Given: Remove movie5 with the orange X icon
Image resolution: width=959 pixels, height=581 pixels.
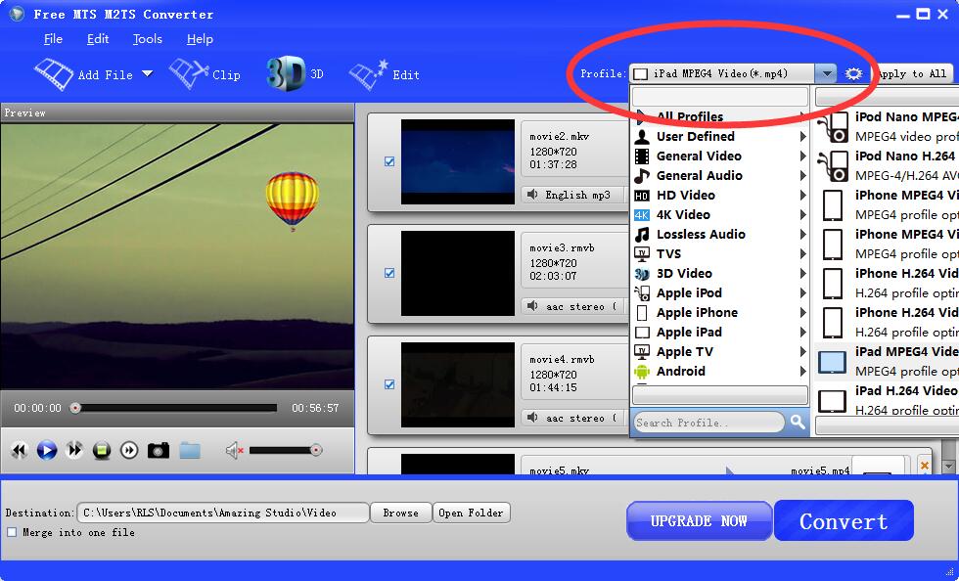Looking at the screenshot, I should [924, 466].
